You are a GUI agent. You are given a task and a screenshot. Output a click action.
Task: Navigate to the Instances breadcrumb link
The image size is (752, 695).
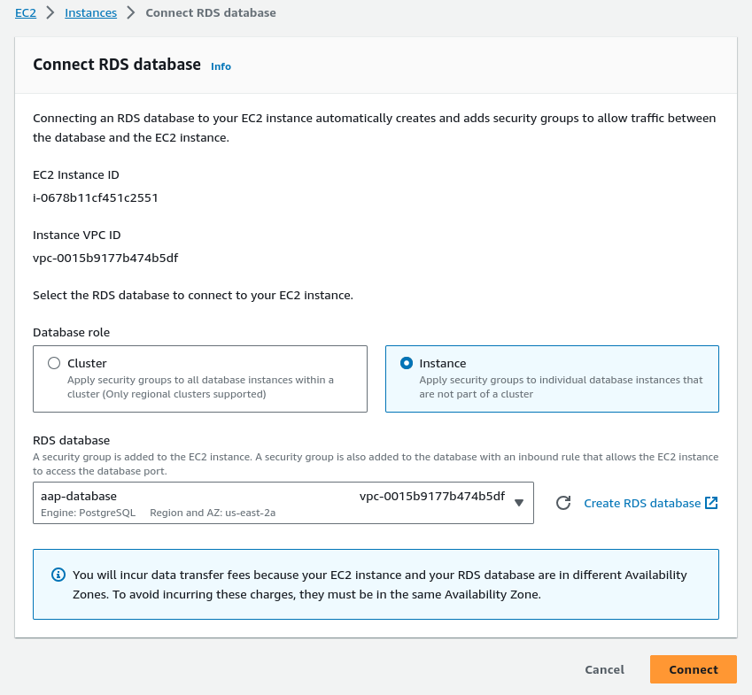(90, 13)
